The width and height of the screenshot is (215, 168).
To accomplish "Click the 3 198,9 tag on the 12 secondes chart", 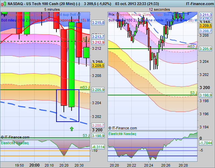I will click(205, 95).
